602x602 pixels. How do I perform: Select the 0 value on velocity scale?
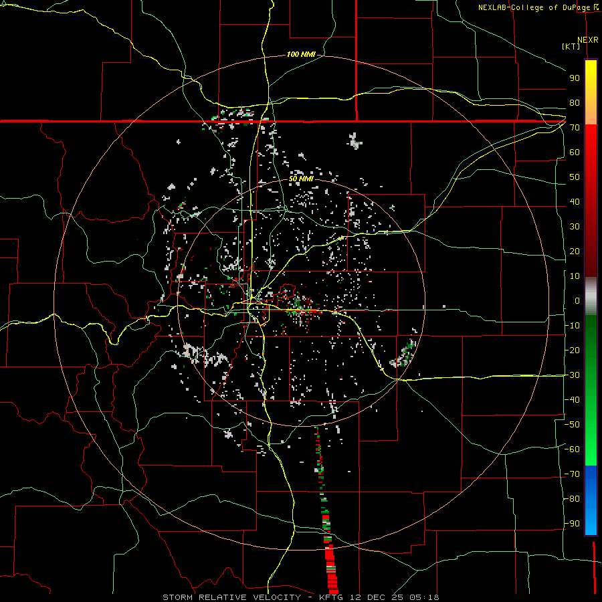tap(577, 301)
